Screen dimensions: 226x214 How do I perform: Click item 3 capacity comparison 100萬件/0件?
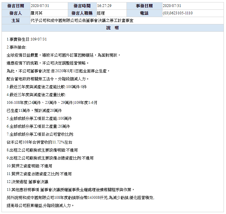click(x=47, y=87)
